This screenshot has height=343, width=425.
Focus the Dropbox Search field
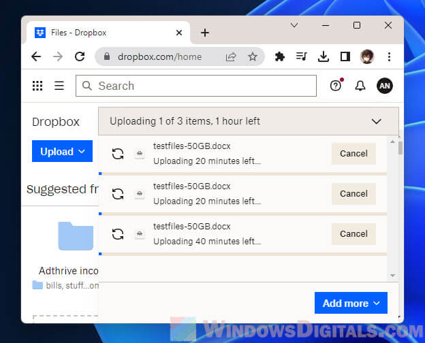point(196,86)
